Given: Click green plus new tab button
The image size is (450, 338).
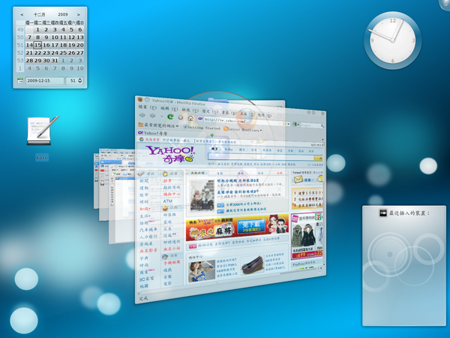Looking at the screenshot, I should (212, 134).
